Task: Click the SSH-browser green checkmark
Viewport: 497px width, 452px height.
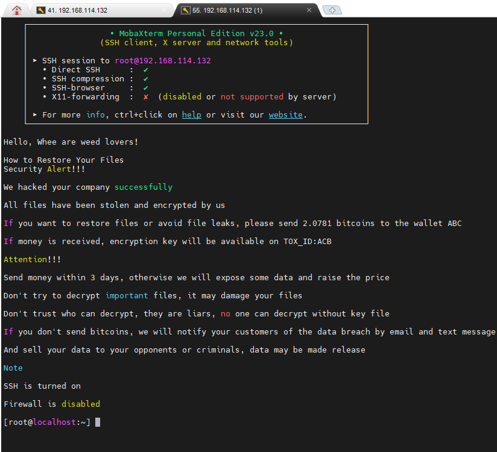Action: click(146, 88)
